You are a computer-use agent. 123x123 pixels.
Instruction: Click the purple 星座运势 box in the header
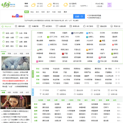click(x=109, y=5)
